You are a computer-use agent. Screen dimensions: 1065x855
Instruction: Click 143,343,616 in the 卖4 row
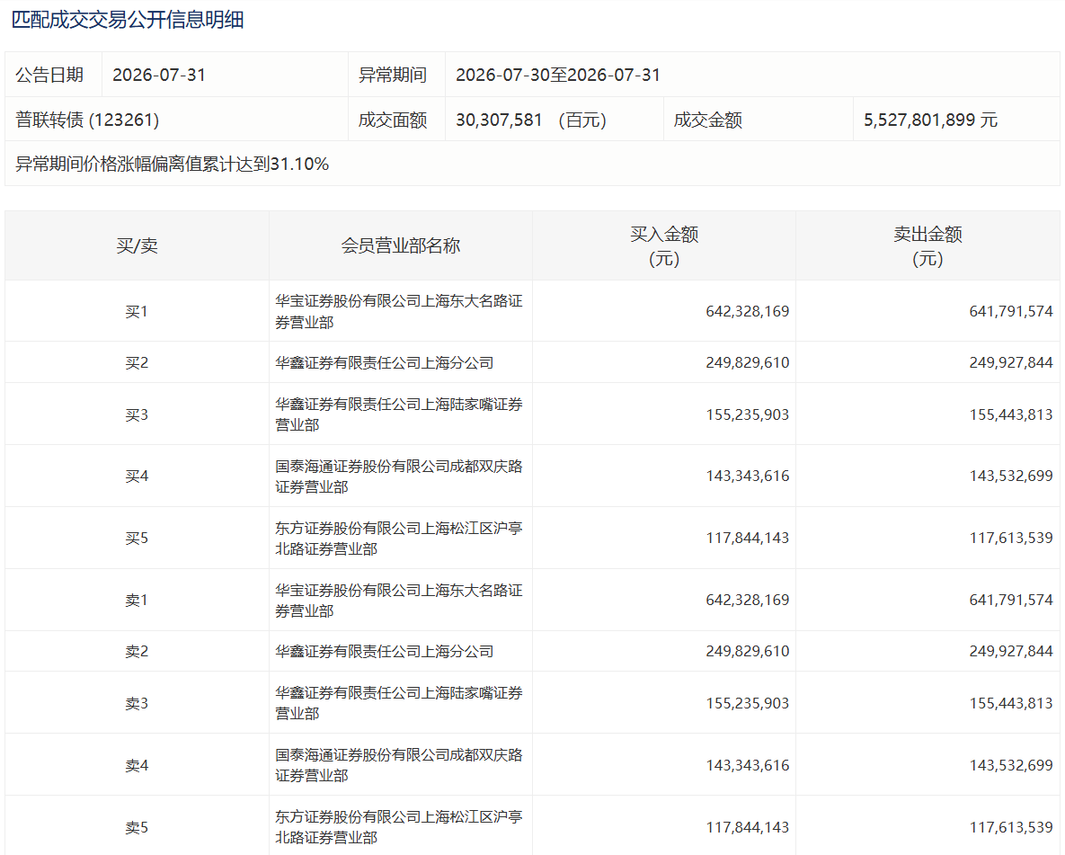747,765
